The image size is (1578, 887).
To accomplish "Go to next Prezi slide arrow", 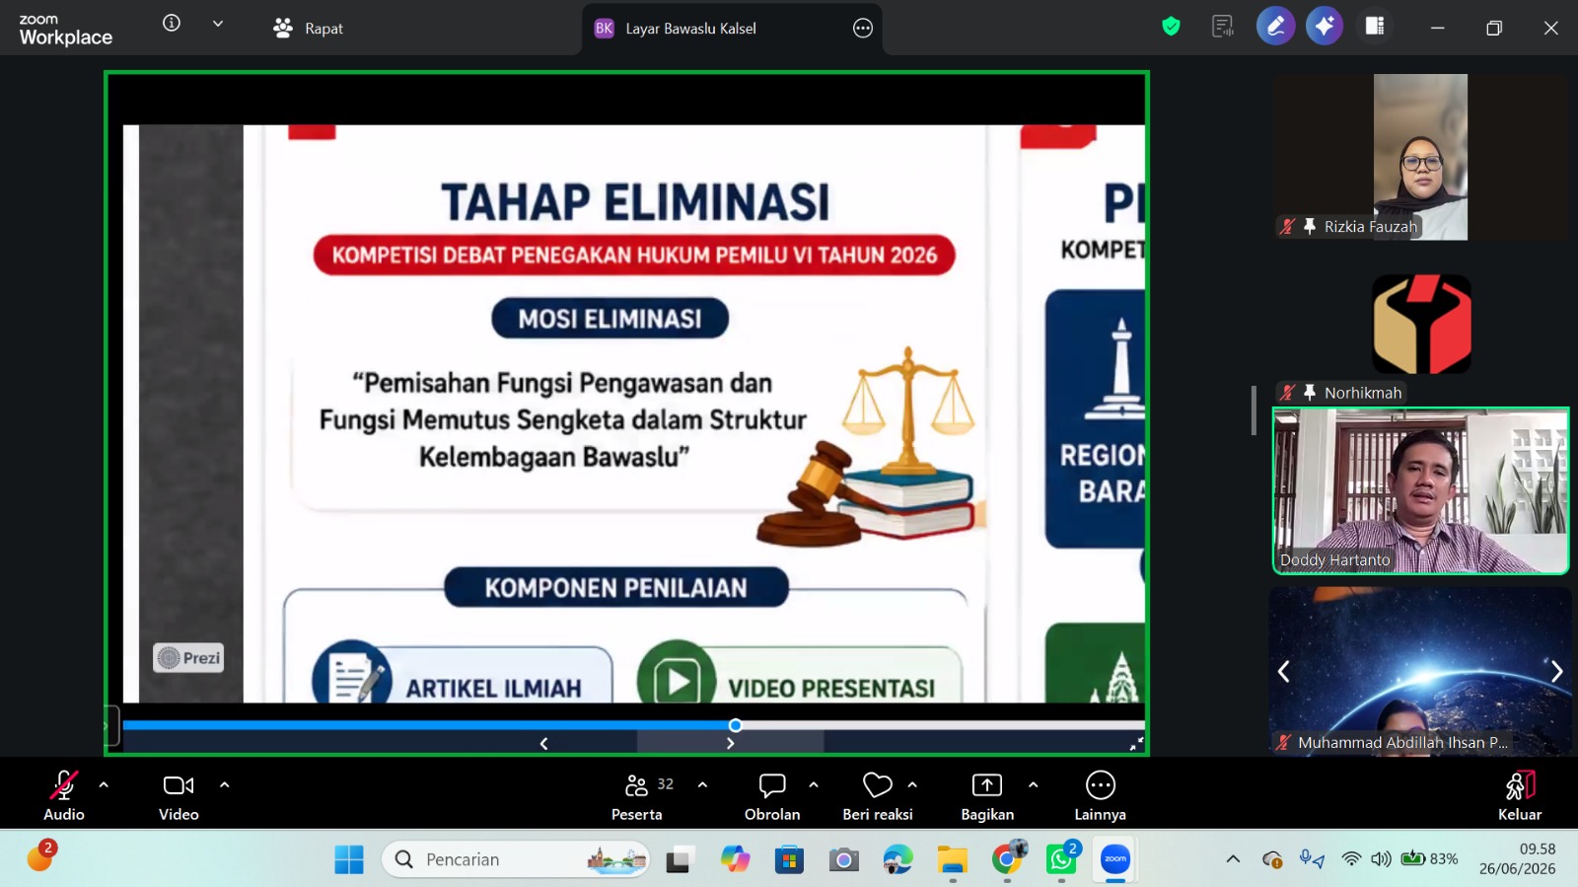I will pos(730,744).
